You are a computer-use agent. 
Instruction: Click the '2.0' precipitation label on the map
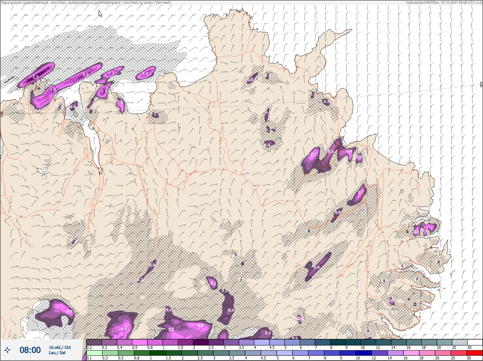[86, 75]
